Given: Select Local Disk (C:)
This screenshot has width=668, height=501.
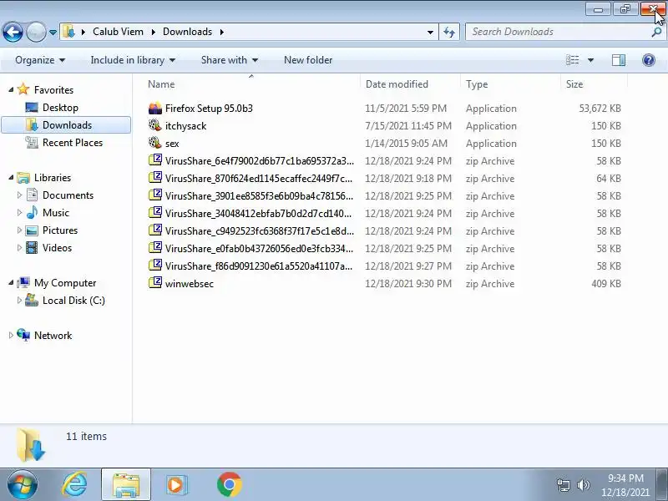Looking at the screenshot, I should tap(73, 301).
